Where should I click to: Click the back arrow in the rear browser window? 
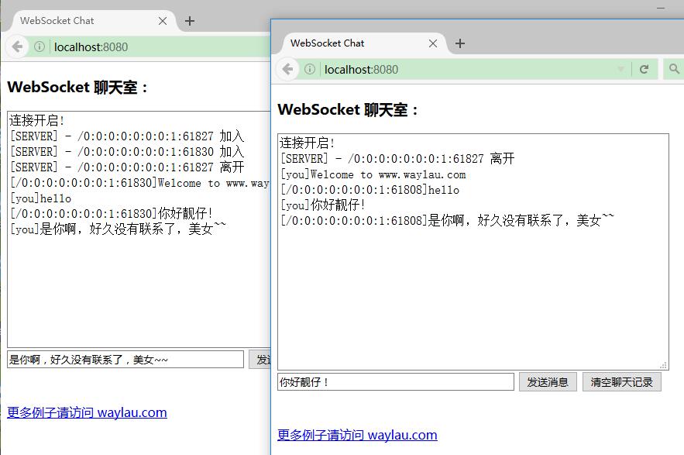(x=17, y=47)
